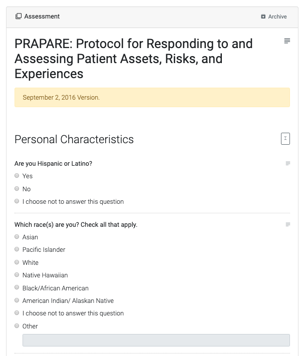This screenshot has width=306, height=356.
Task: Select the Pacific Islander option
Action: click(17, 249)
